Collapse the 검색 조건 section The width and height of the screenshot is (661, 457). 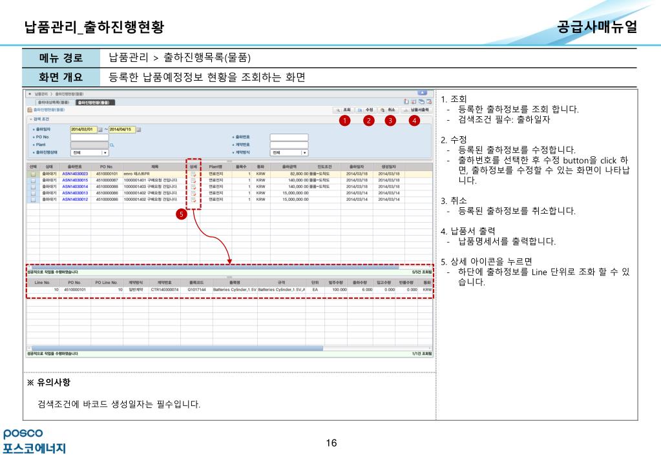(31, 119)
